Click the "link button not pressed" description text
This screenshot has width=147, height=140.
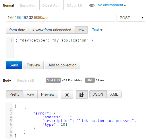(105, 121)
